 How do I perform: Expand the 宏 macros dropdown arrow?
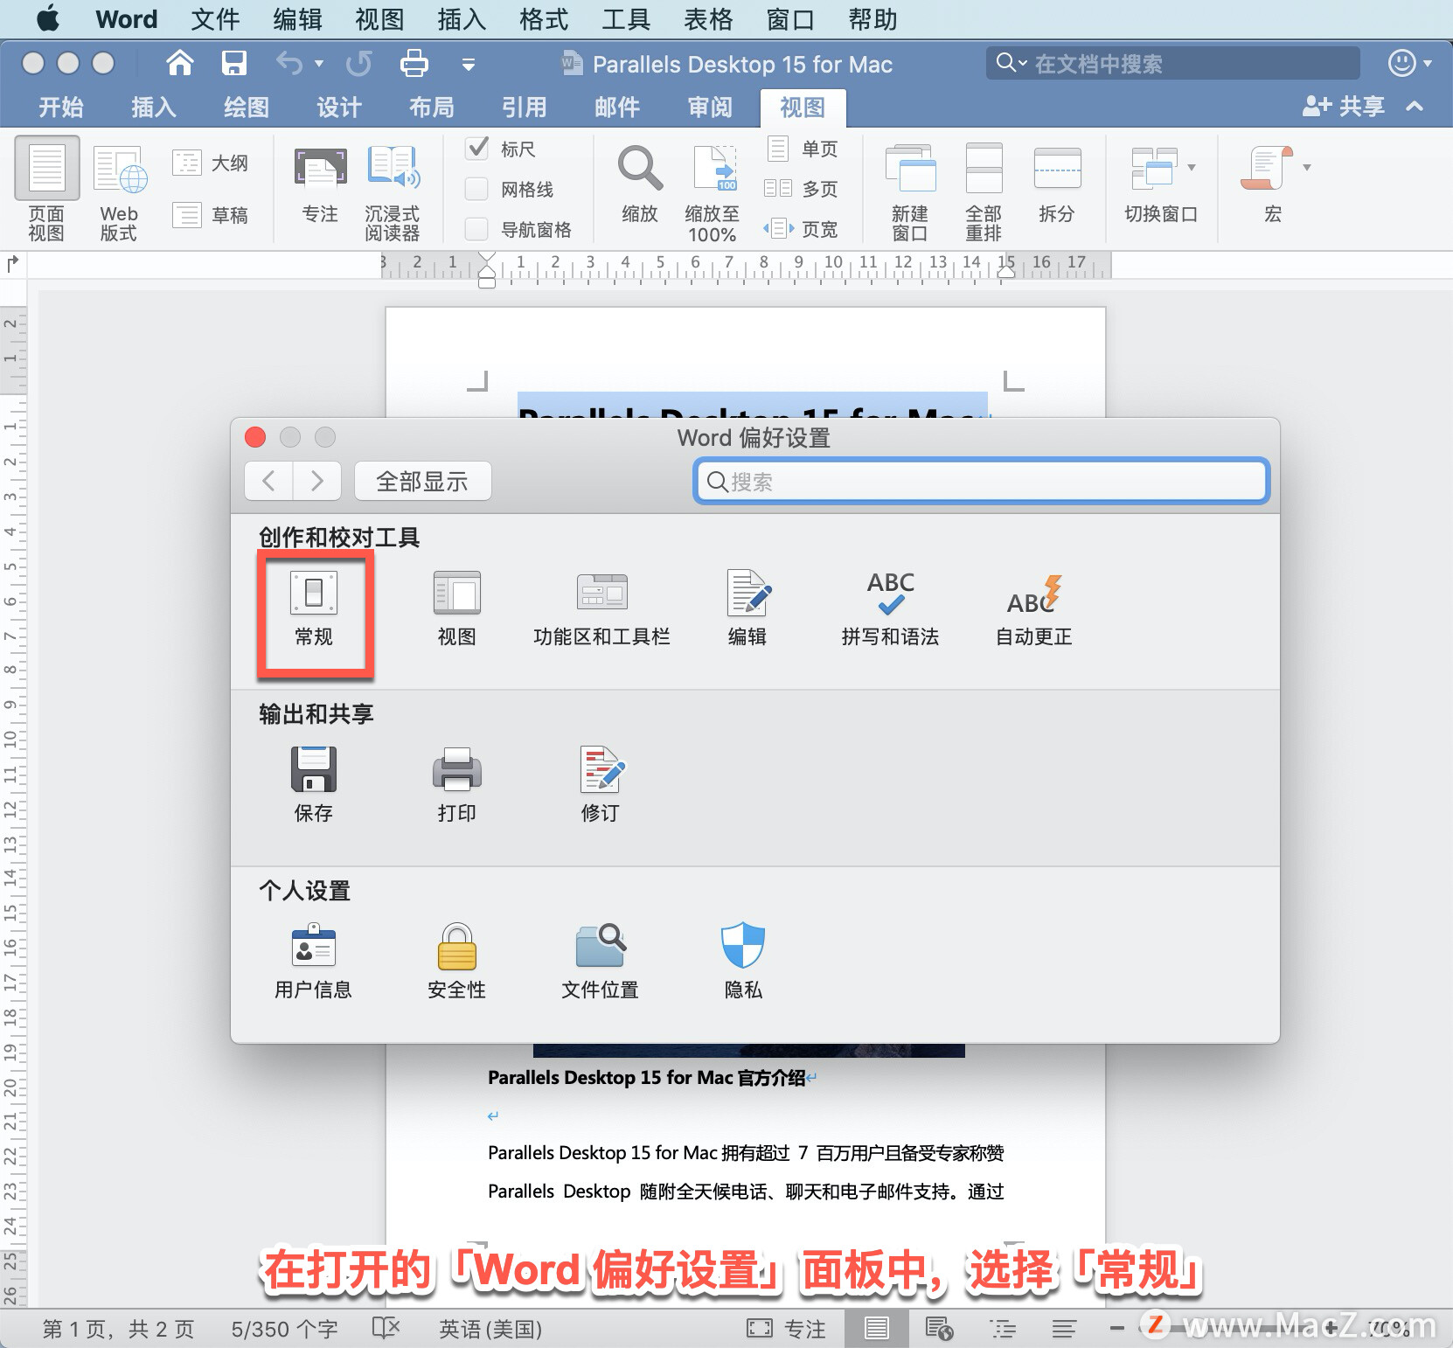[1307, 167]
